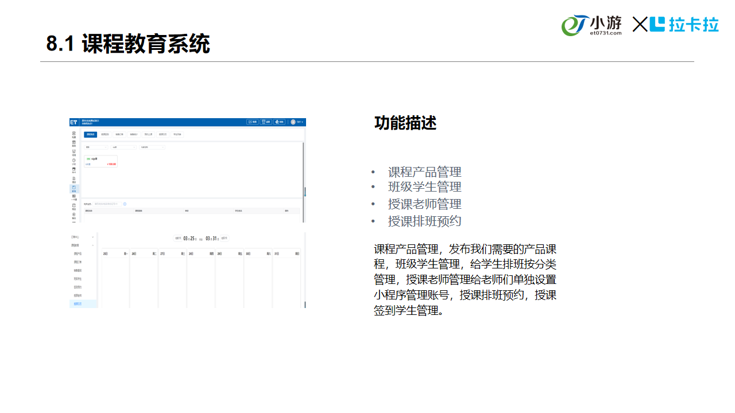Click the topmost icon in the left sidebar

(73, 134)
